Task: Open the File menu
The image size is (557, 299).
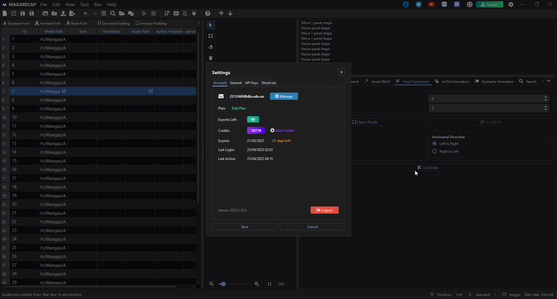Action: click(44, 4)
